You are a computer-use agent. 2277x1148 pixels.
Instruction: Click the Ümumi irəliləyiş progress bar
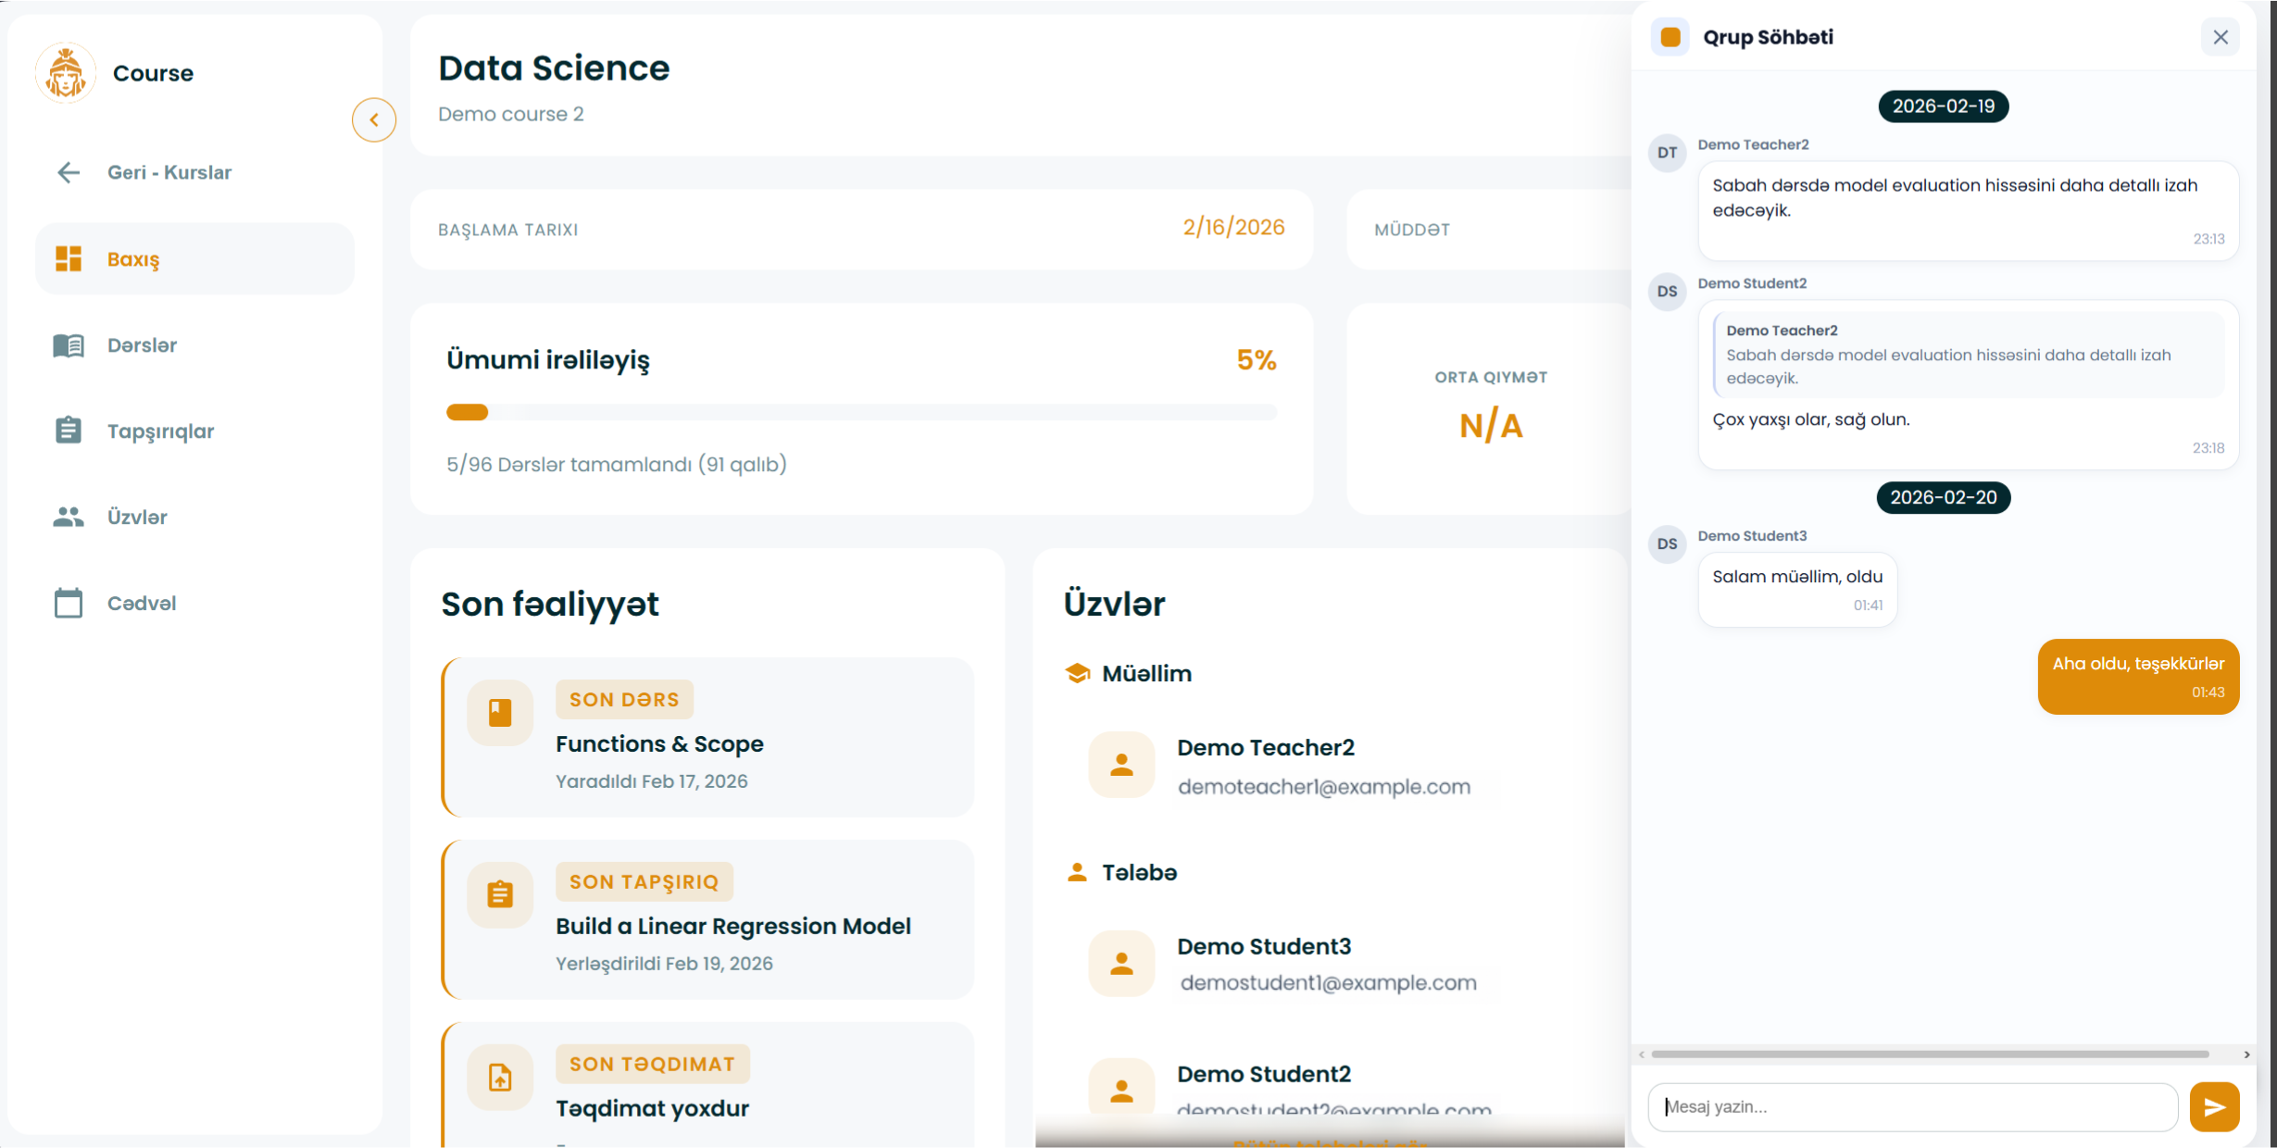(x=861, y=412)
